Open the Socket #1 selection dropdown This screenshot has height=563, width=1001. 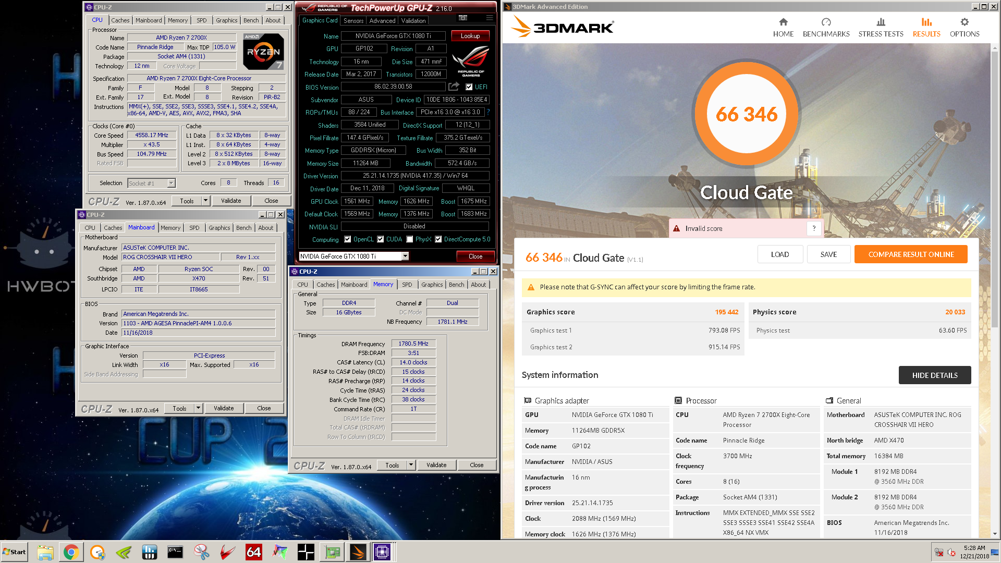[x=171, y=183]
